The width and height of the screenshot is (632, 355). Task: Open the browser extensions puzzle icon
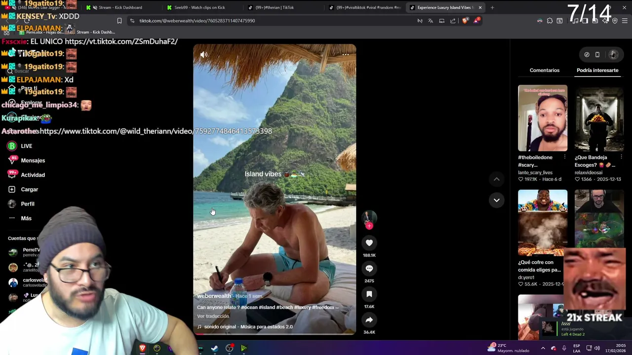tap(550, 21)
